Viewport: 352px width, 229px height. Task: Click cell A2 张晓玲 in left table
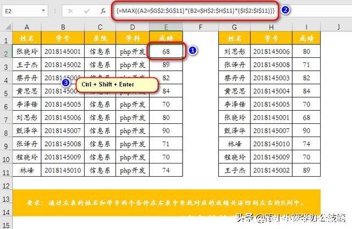pyautogui.click(x=27, y=51)
